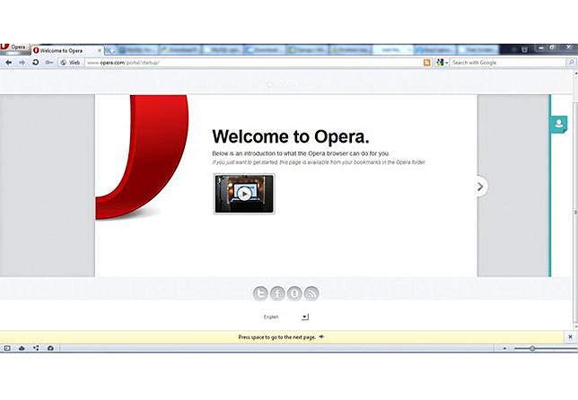
Task: Click the RSS feed icon in address bar
Action: (427, 63)
